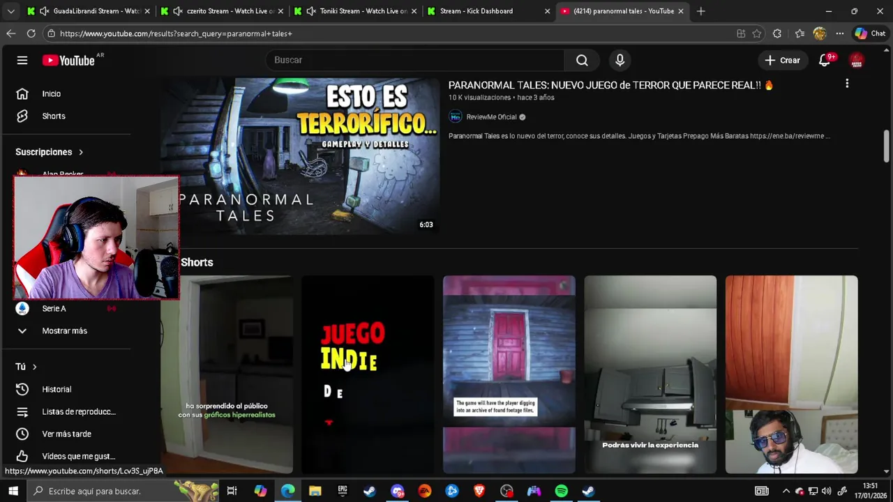This screenshot has width=893, height=502.
Task: Open the favorites list icon
Action: tap(800, 33)
